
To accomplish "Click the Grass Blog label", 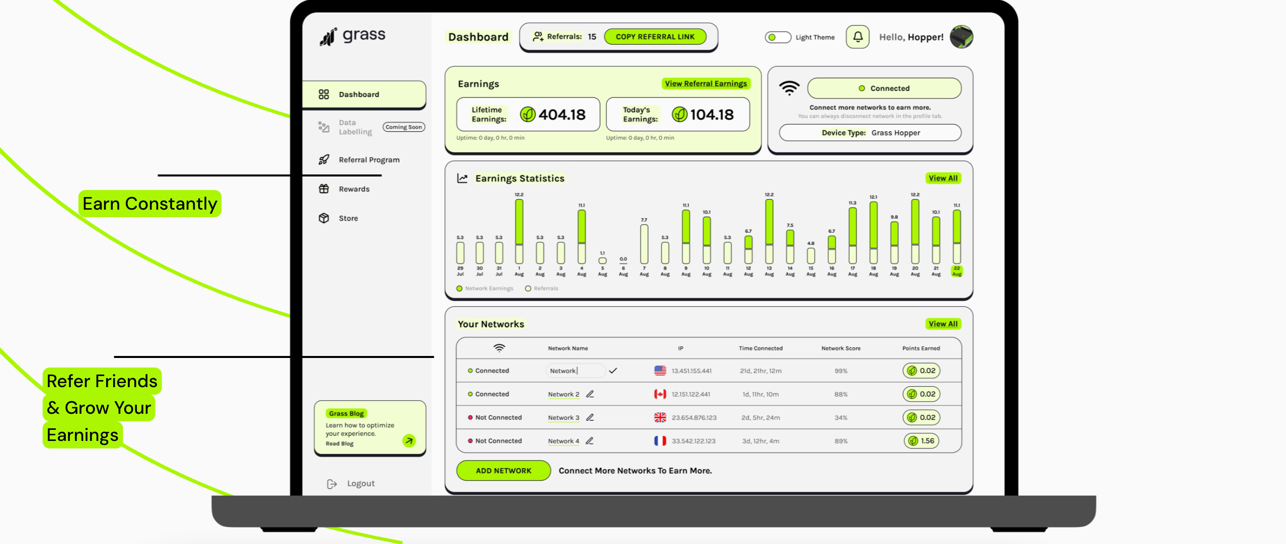I will [346, 413].
